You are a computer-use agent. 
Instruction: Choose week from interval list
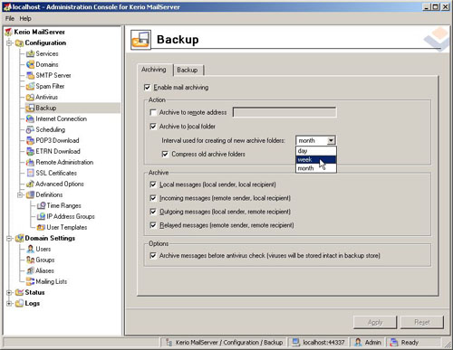tap(316, 159)
